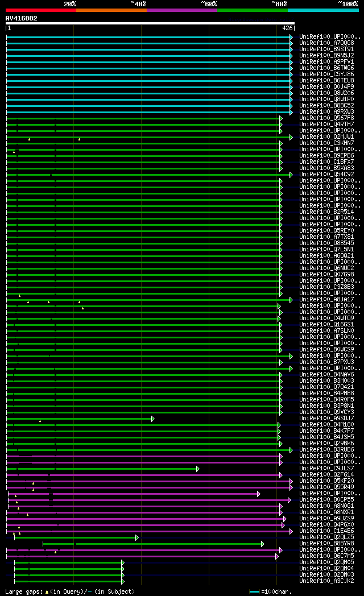
Task: Click the white AV416002 query sequence bar
Action: coord(150,23)
